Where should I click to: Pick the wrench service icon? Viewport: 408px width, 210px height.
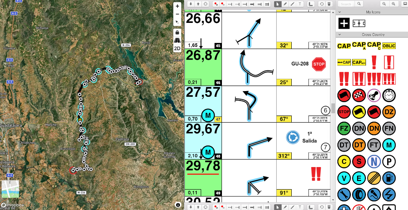click(344, 194)
